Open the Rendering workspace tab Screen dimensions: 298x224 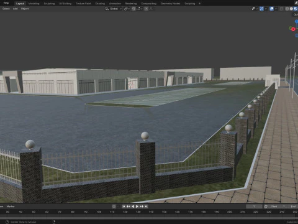pyautogui.click(x=131, y=4)
